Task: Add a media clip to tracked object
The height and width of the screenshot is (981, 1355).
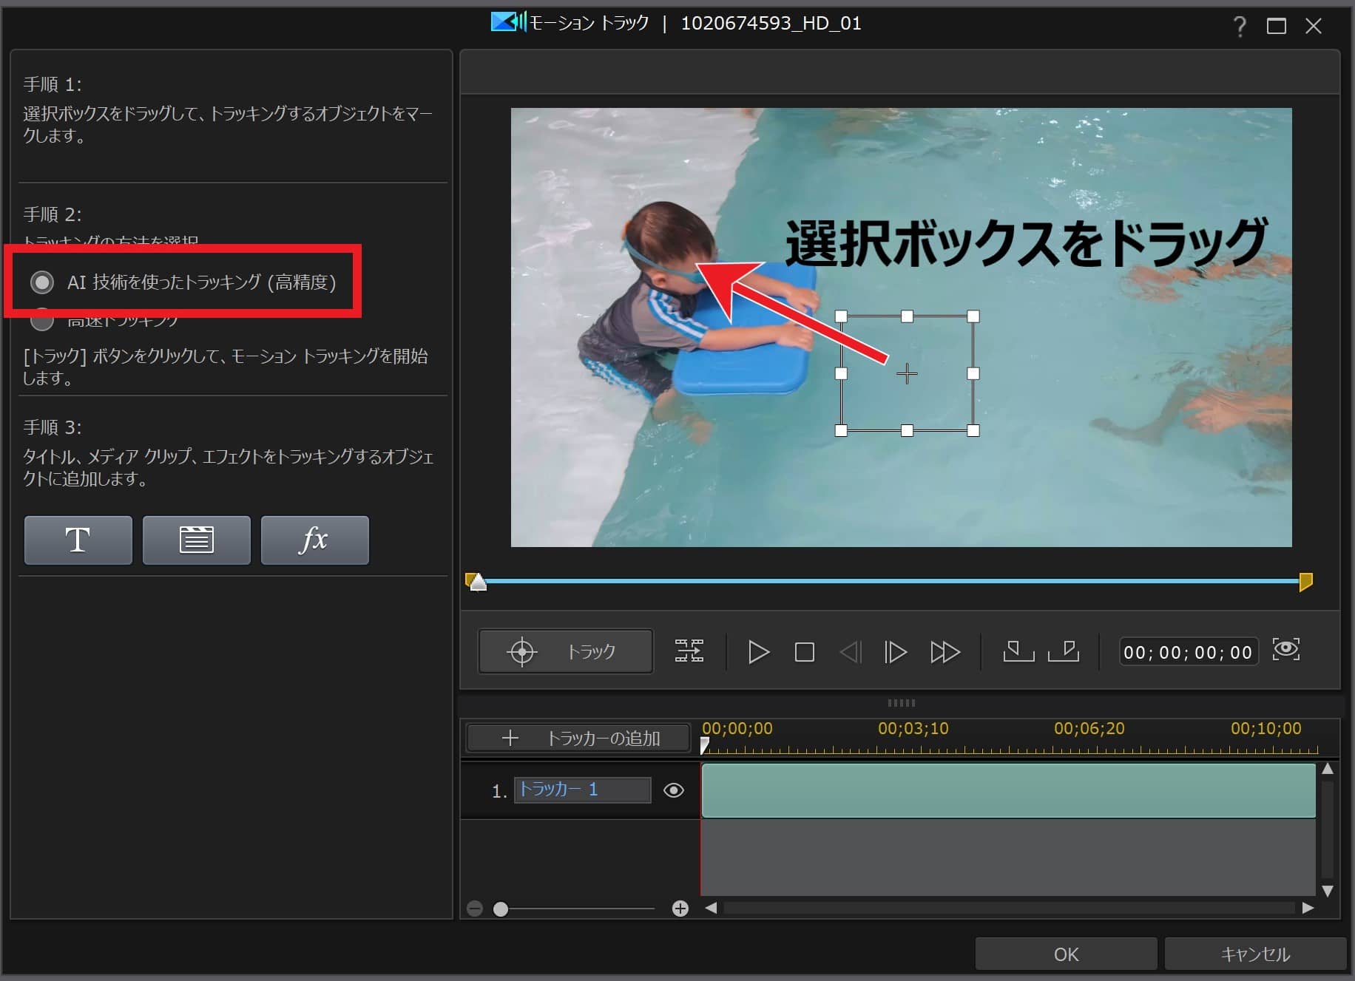Action: (197, 540)
